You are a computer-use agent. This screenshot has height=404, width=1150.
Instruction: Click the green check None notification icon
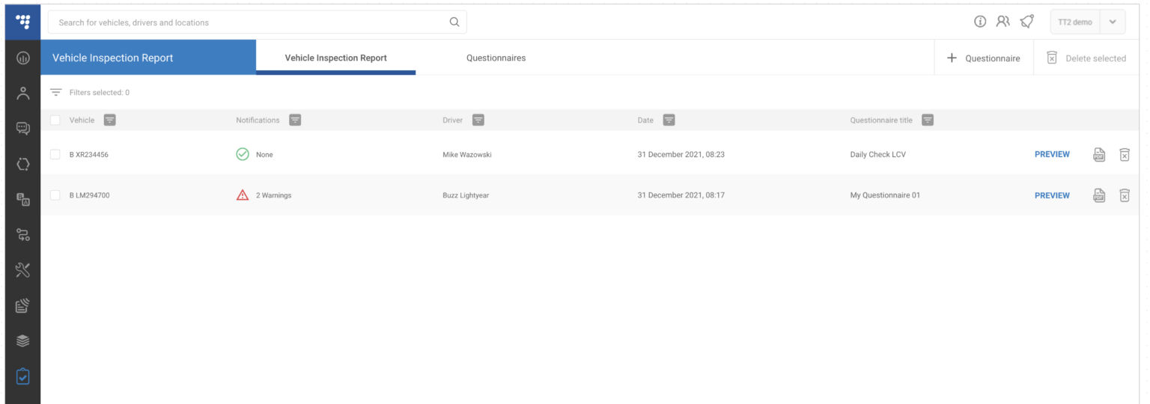243,154
